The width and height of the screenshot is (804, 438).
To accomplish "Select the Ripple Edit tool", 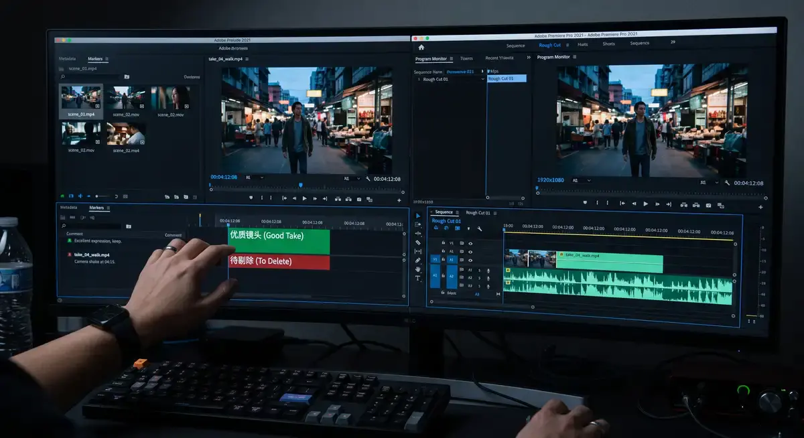I will (418, 233).
